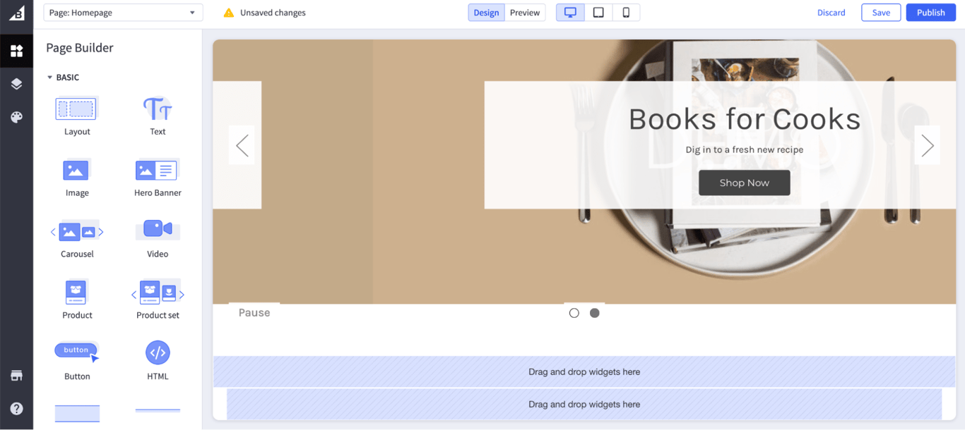
Task: Select the Hero Banner widget
Action: pyautogui.click(x=157, y=170)
